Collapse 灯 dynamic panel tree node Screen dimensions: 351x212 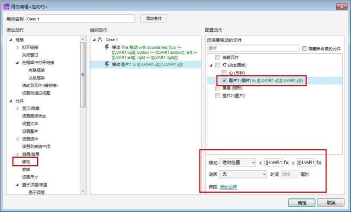click(x=211, y=65)
